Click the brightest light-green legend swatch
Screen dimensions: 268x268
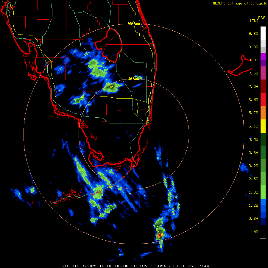tap(263, 192)
